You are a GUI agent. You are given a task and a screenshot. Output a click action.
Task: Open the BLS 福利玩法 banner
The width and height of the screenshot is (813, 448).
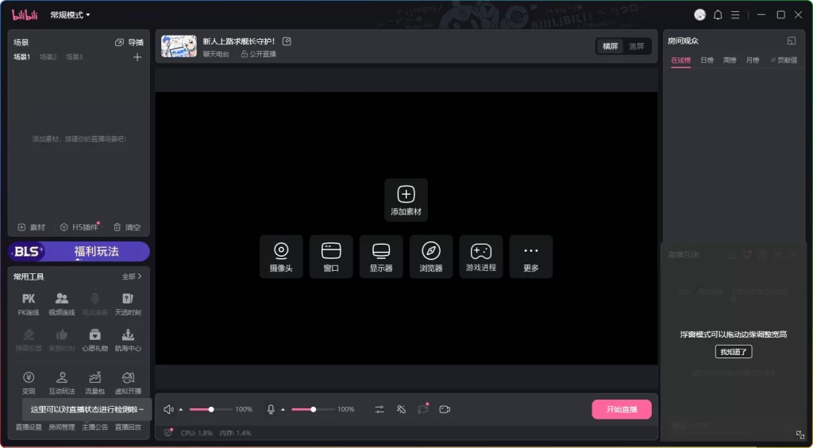click(79, 252)
